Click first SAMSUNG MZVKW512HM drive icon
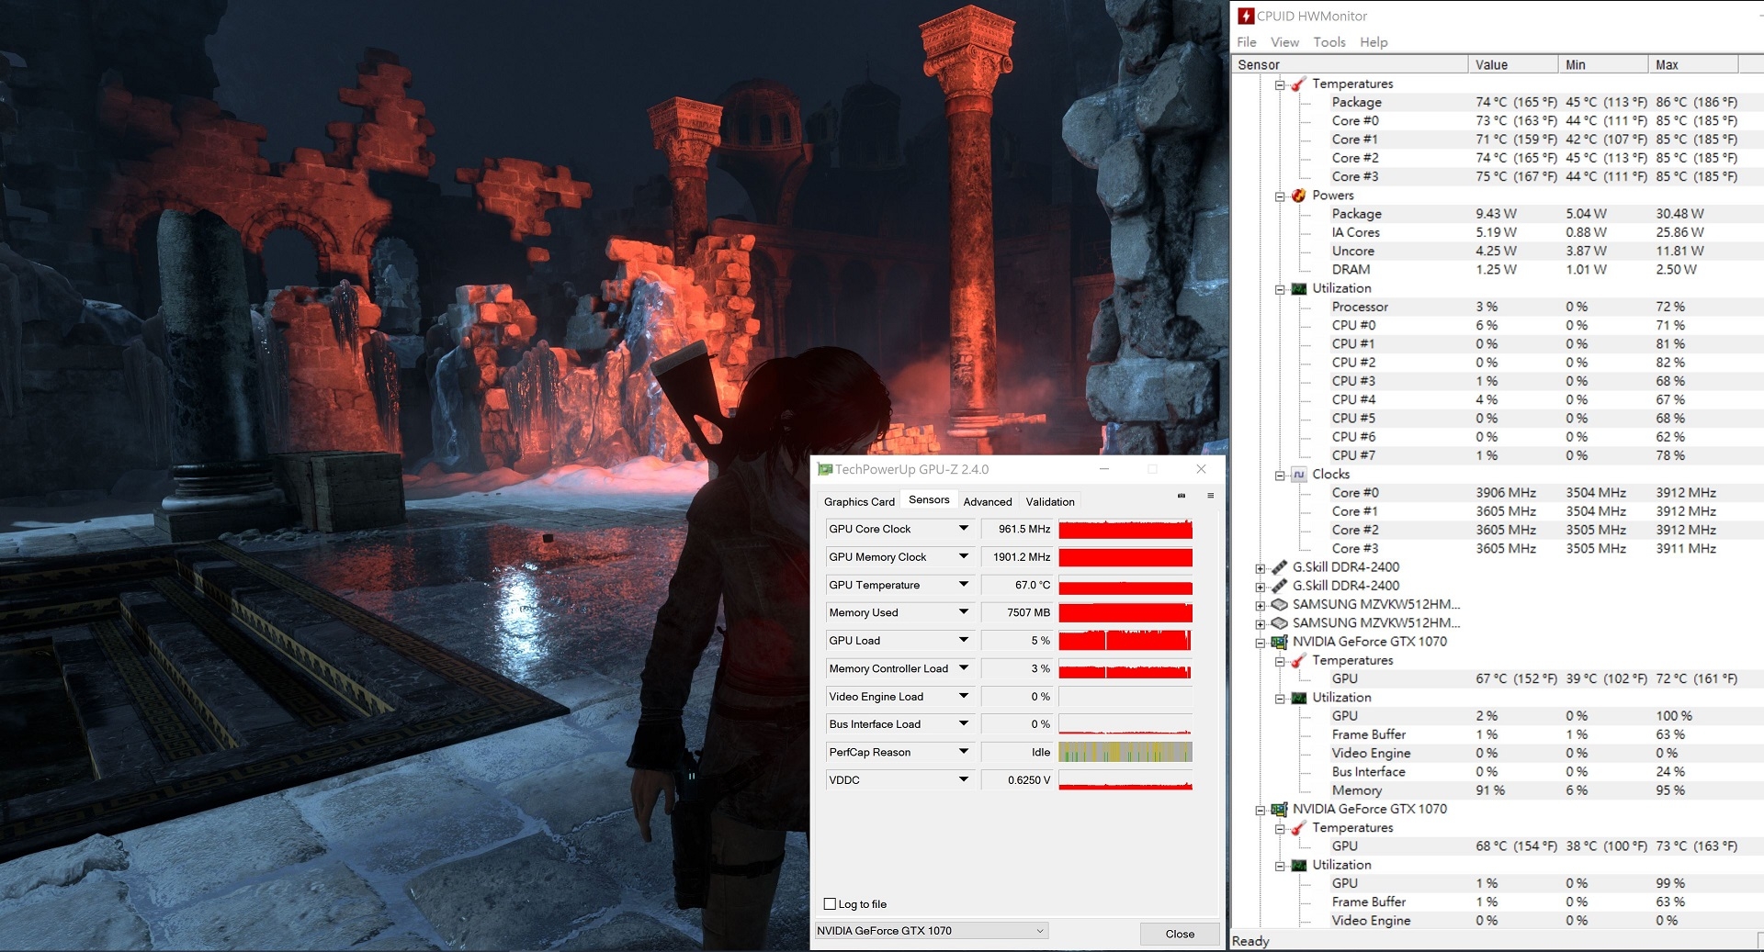 coord(1279,604)
